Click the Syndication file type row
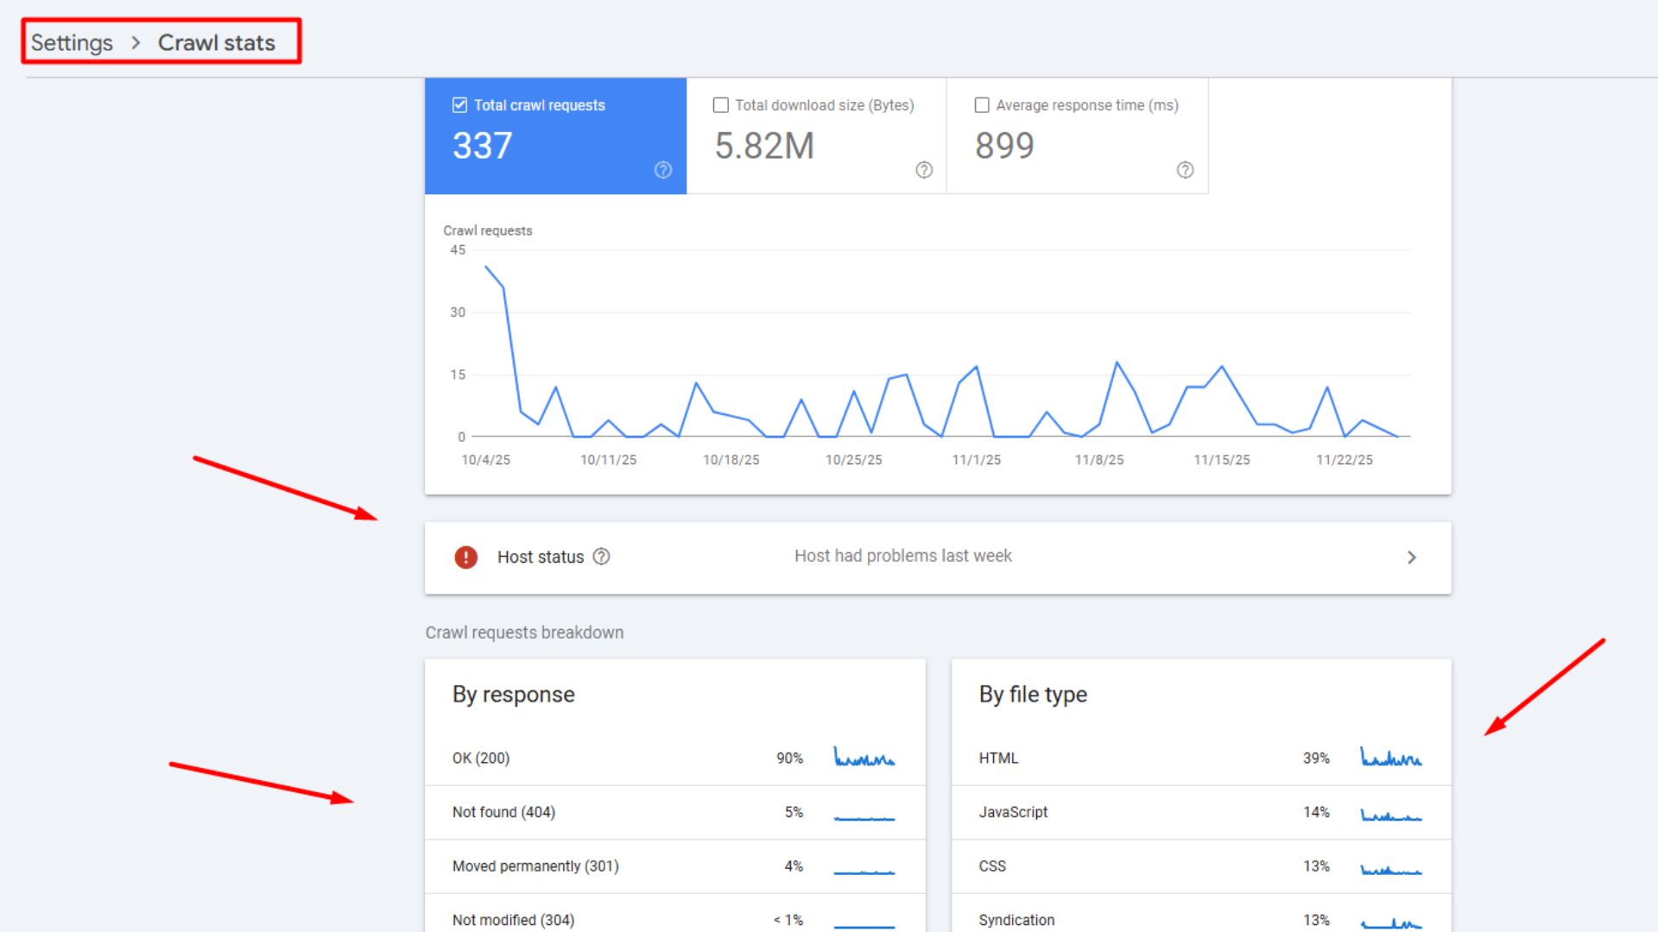This screenshot has height=932, width=1658. click(x=1016, y=919)
